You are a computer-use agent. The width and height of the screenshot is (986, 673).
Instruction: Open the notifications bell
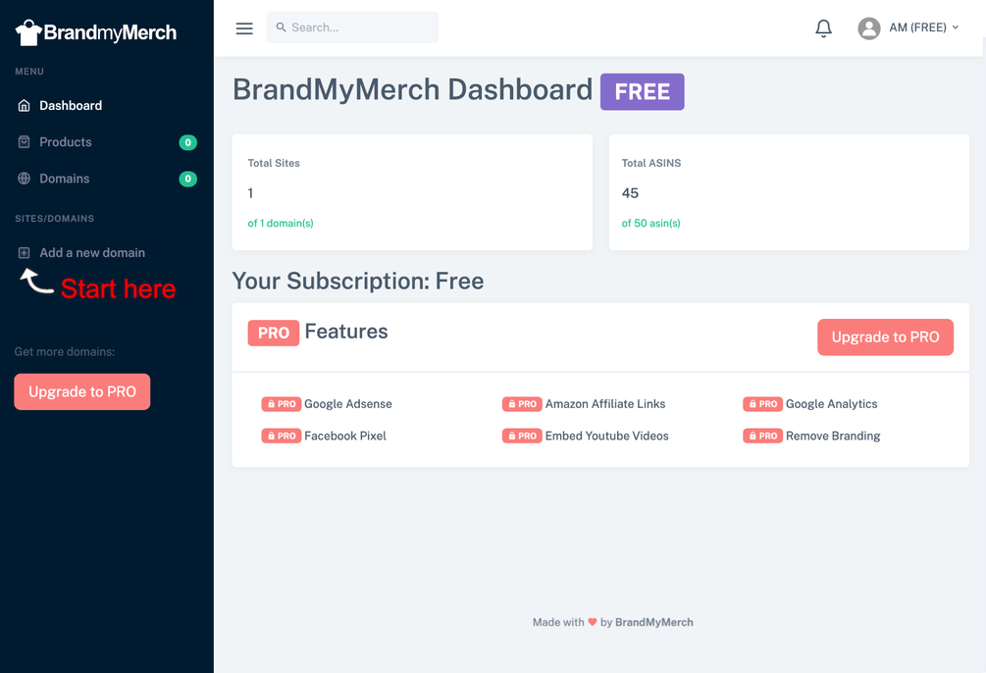823,28
